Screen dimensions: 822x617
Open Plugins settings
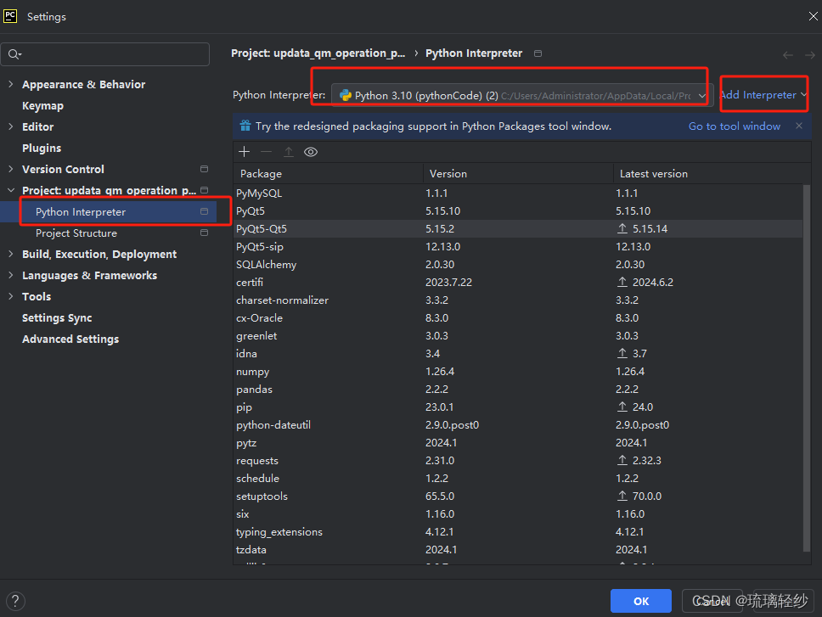tap(42, 149)
